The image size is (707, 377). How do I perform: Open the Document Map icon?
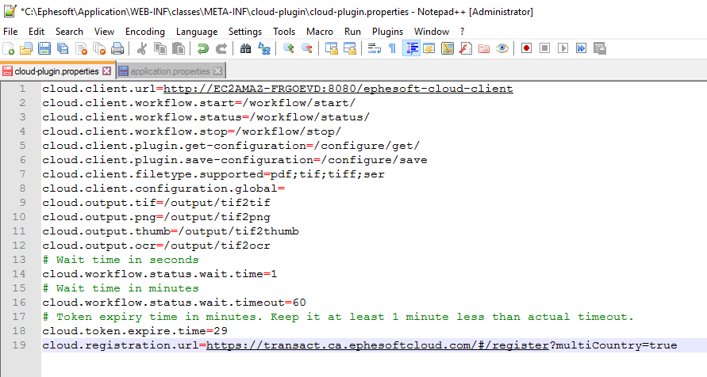448,48
